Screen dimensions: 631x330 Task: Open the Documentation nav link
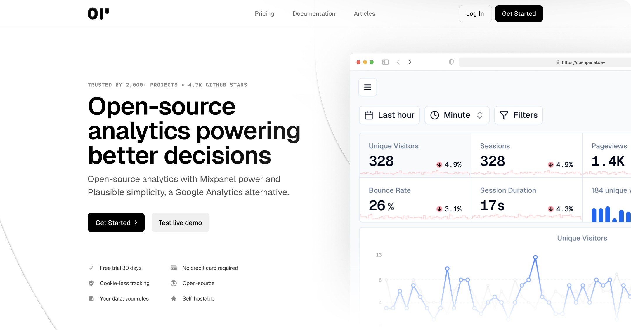(314, 14)
